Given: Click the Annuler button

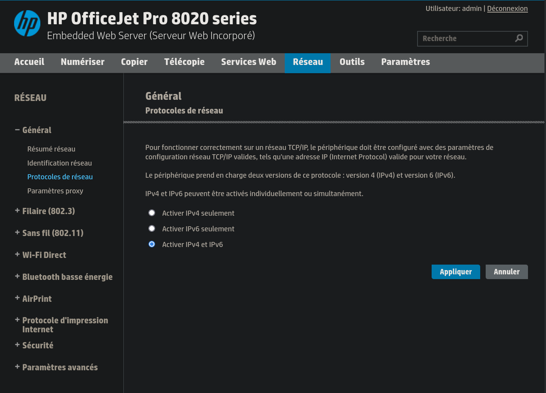Looking at the screenshot, I should point(507,272).
